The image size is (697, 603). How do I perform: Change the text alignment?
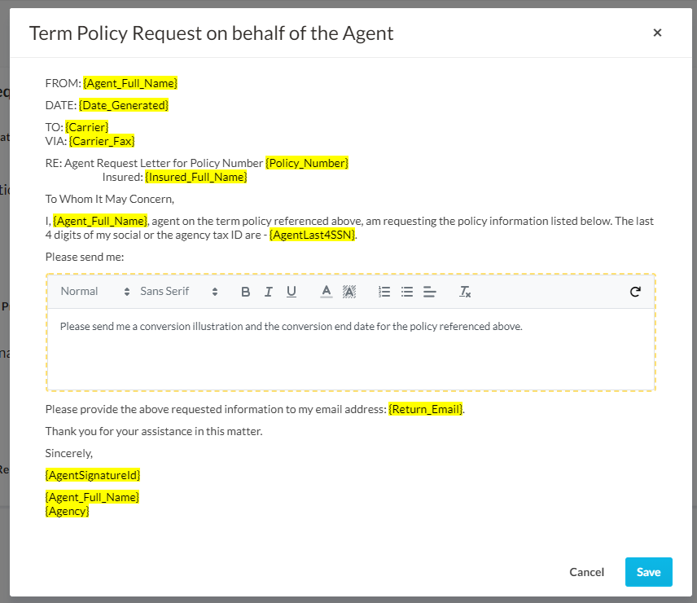[x=429, y=291]
